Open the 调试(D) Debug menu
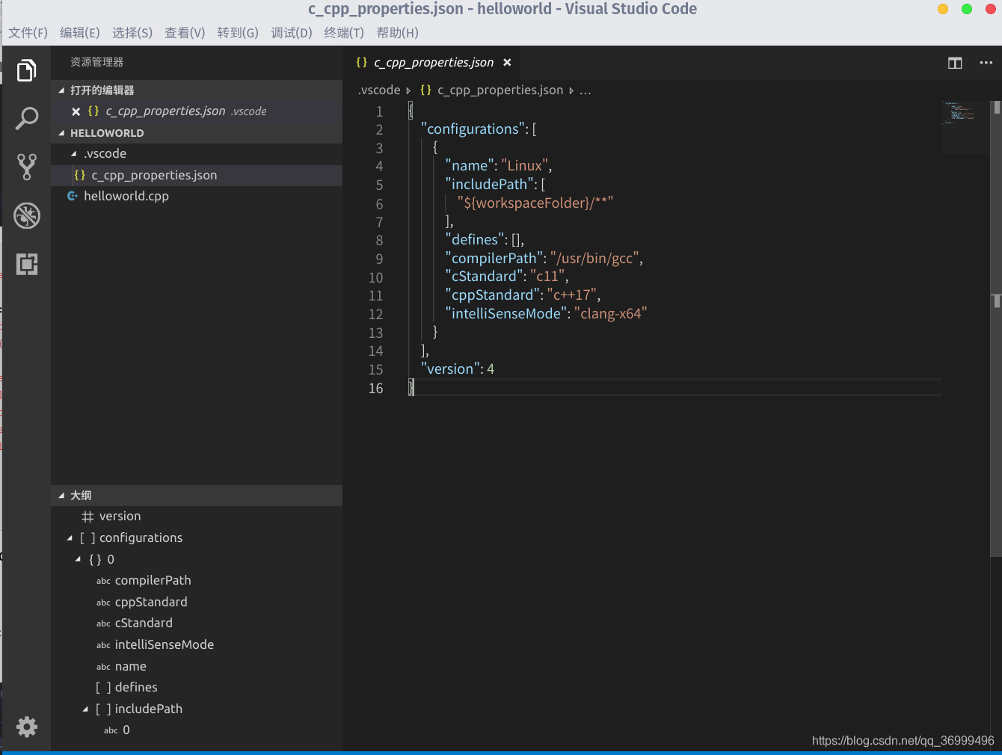1002x755 pixels. pos(292,33)
